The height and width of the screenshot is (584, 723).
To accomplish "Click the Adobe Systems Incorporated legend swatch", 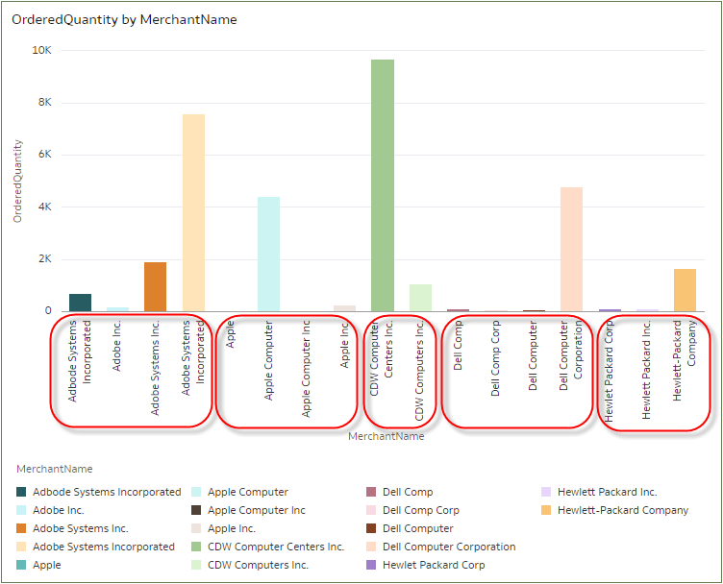I will (x=21, y=547).
